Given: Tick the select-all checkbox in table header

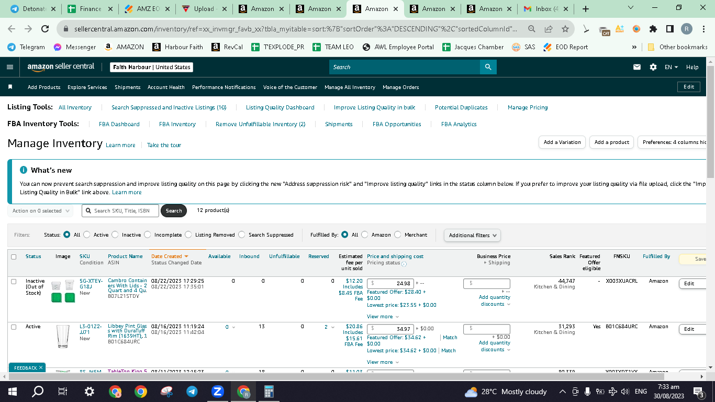Looking at the screenshot, I should [x=14, y=256].
